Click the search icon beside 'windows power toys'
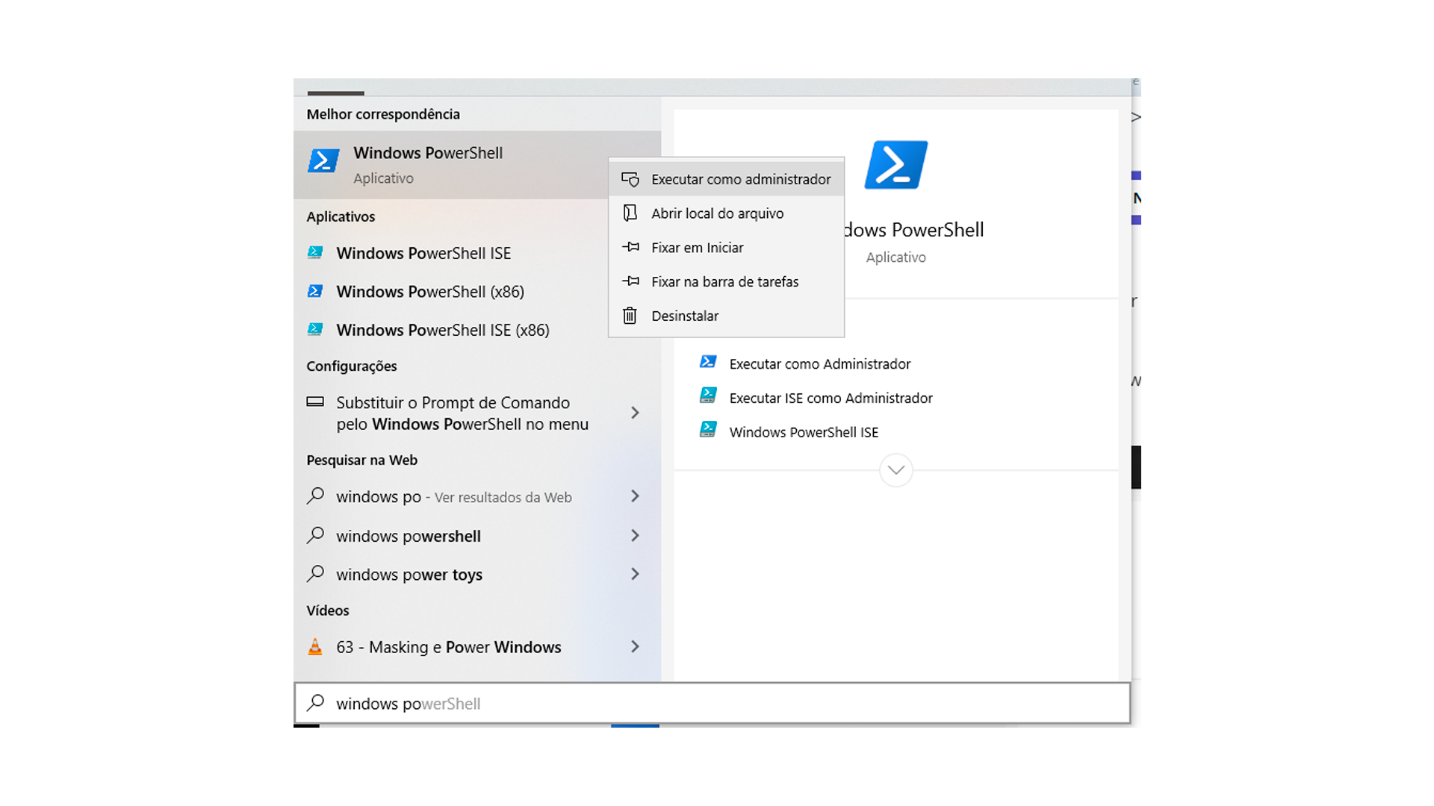The width and height of the screenshot is (1434, 806). point(315,574)
